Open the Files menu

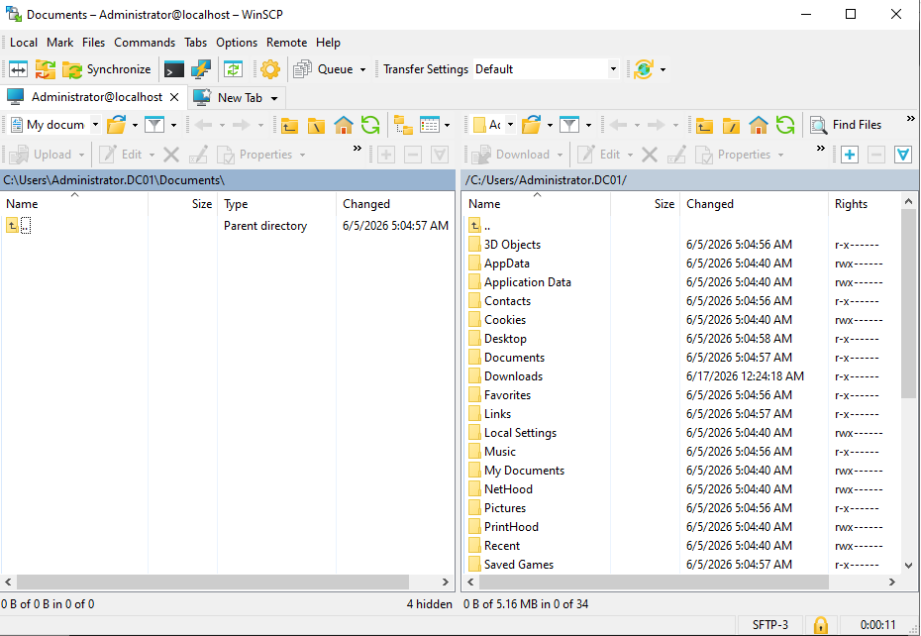(x=93, y=43)
